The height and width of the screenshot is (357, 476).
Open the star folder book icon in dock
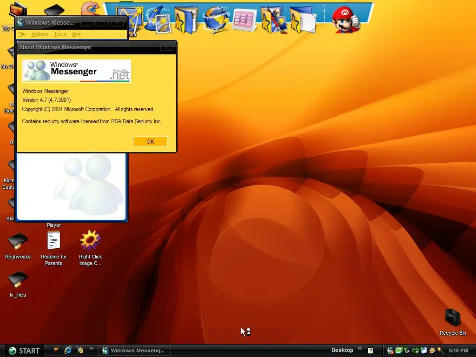click(x=186, y=20)
